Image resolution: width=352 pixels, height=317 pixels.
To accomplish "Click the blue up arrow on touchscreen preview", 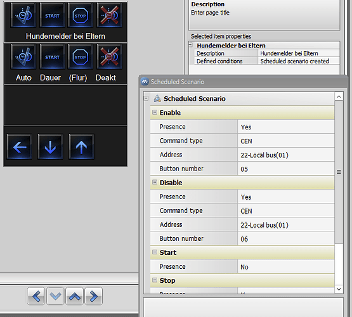I will coord(81,147).
